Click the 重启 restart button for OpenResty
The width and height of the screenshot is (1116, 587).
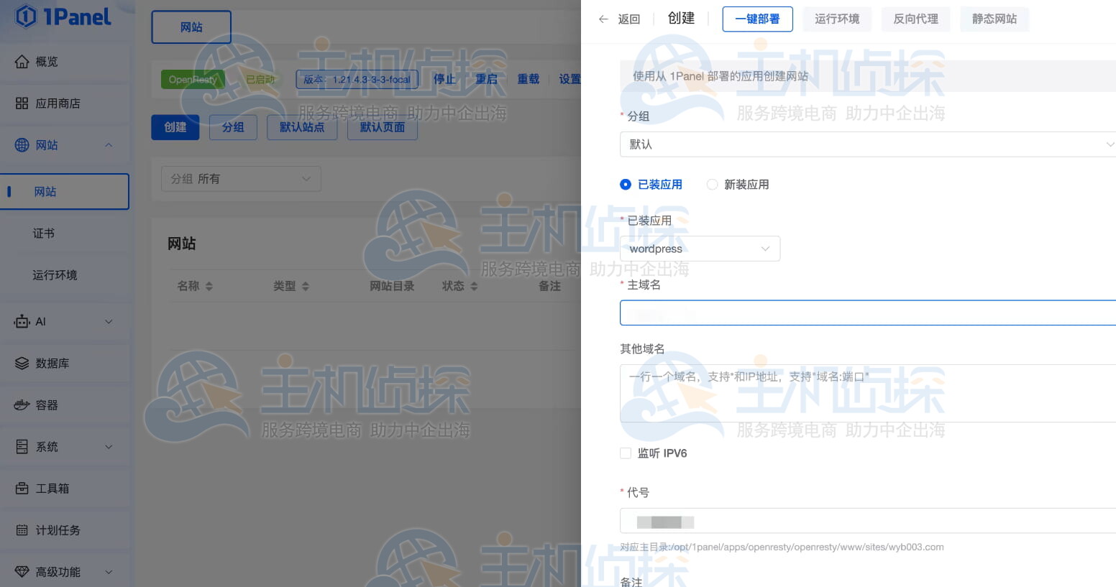pyautogui.click(x=487, y=79)
